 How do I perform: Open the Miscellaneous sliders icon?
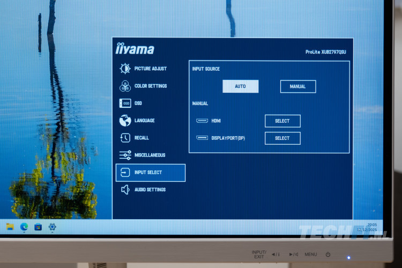[125, 155]
